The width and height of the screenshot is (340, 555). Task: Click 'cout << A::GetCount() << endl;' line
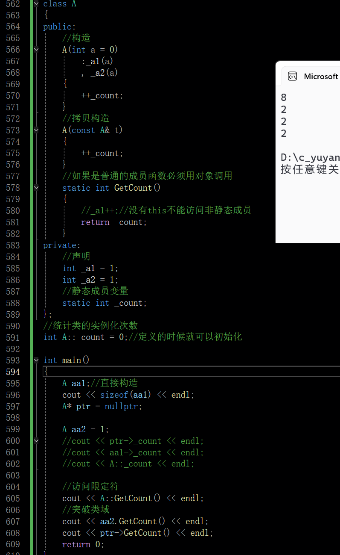pos(133,498)
